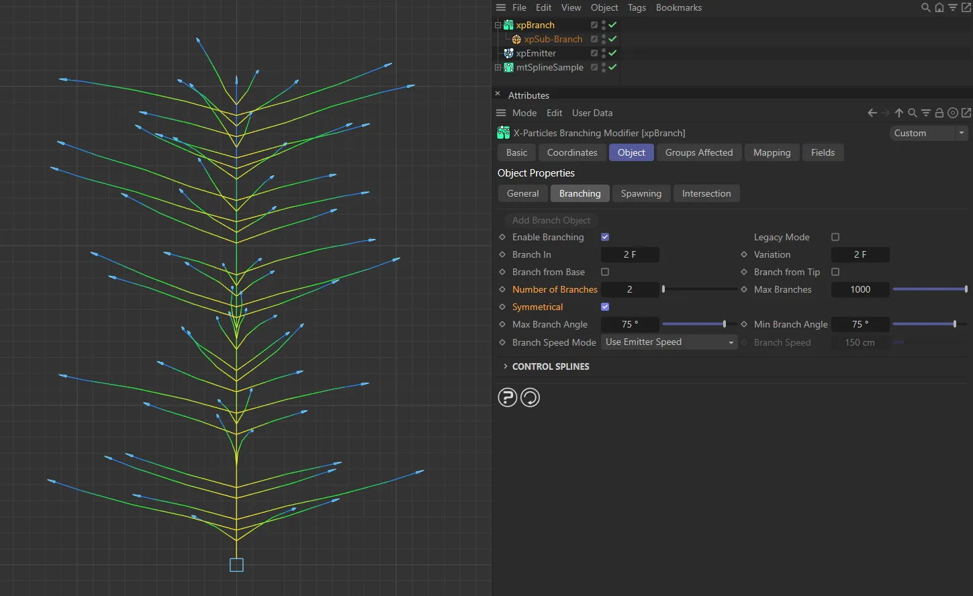Image resolution: width=973 pixels, height=596 pixels.
Task: Switch to the Fields button tab
Action: click(x=823, y=152)
